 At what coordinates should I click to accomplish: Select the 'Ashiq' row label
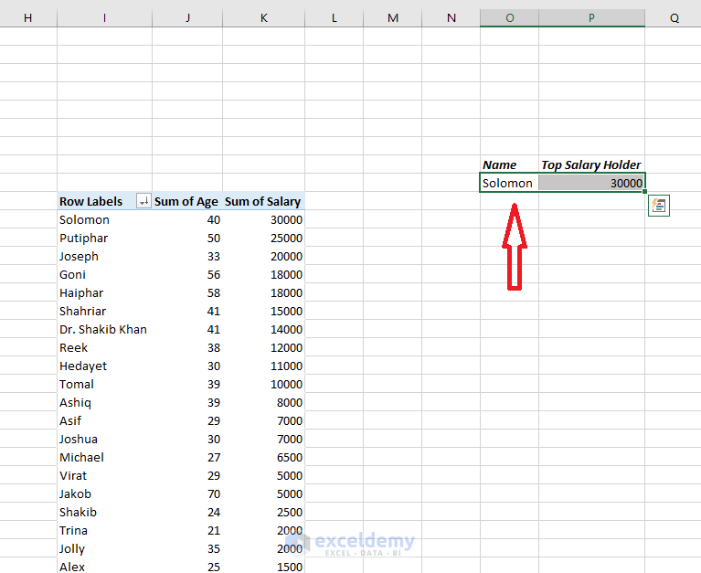pos(104,403)
